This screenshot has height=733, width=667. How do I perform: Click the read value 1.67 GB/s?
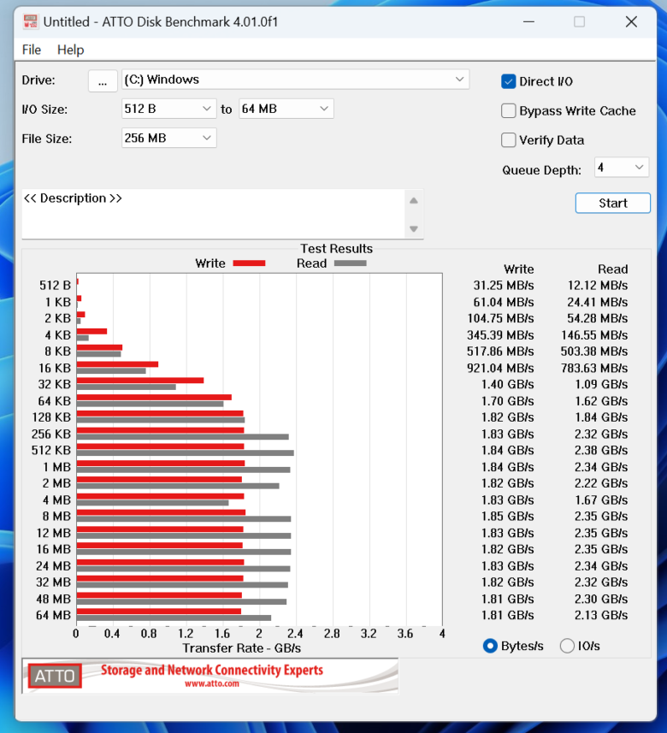click(x=601, y=500)
